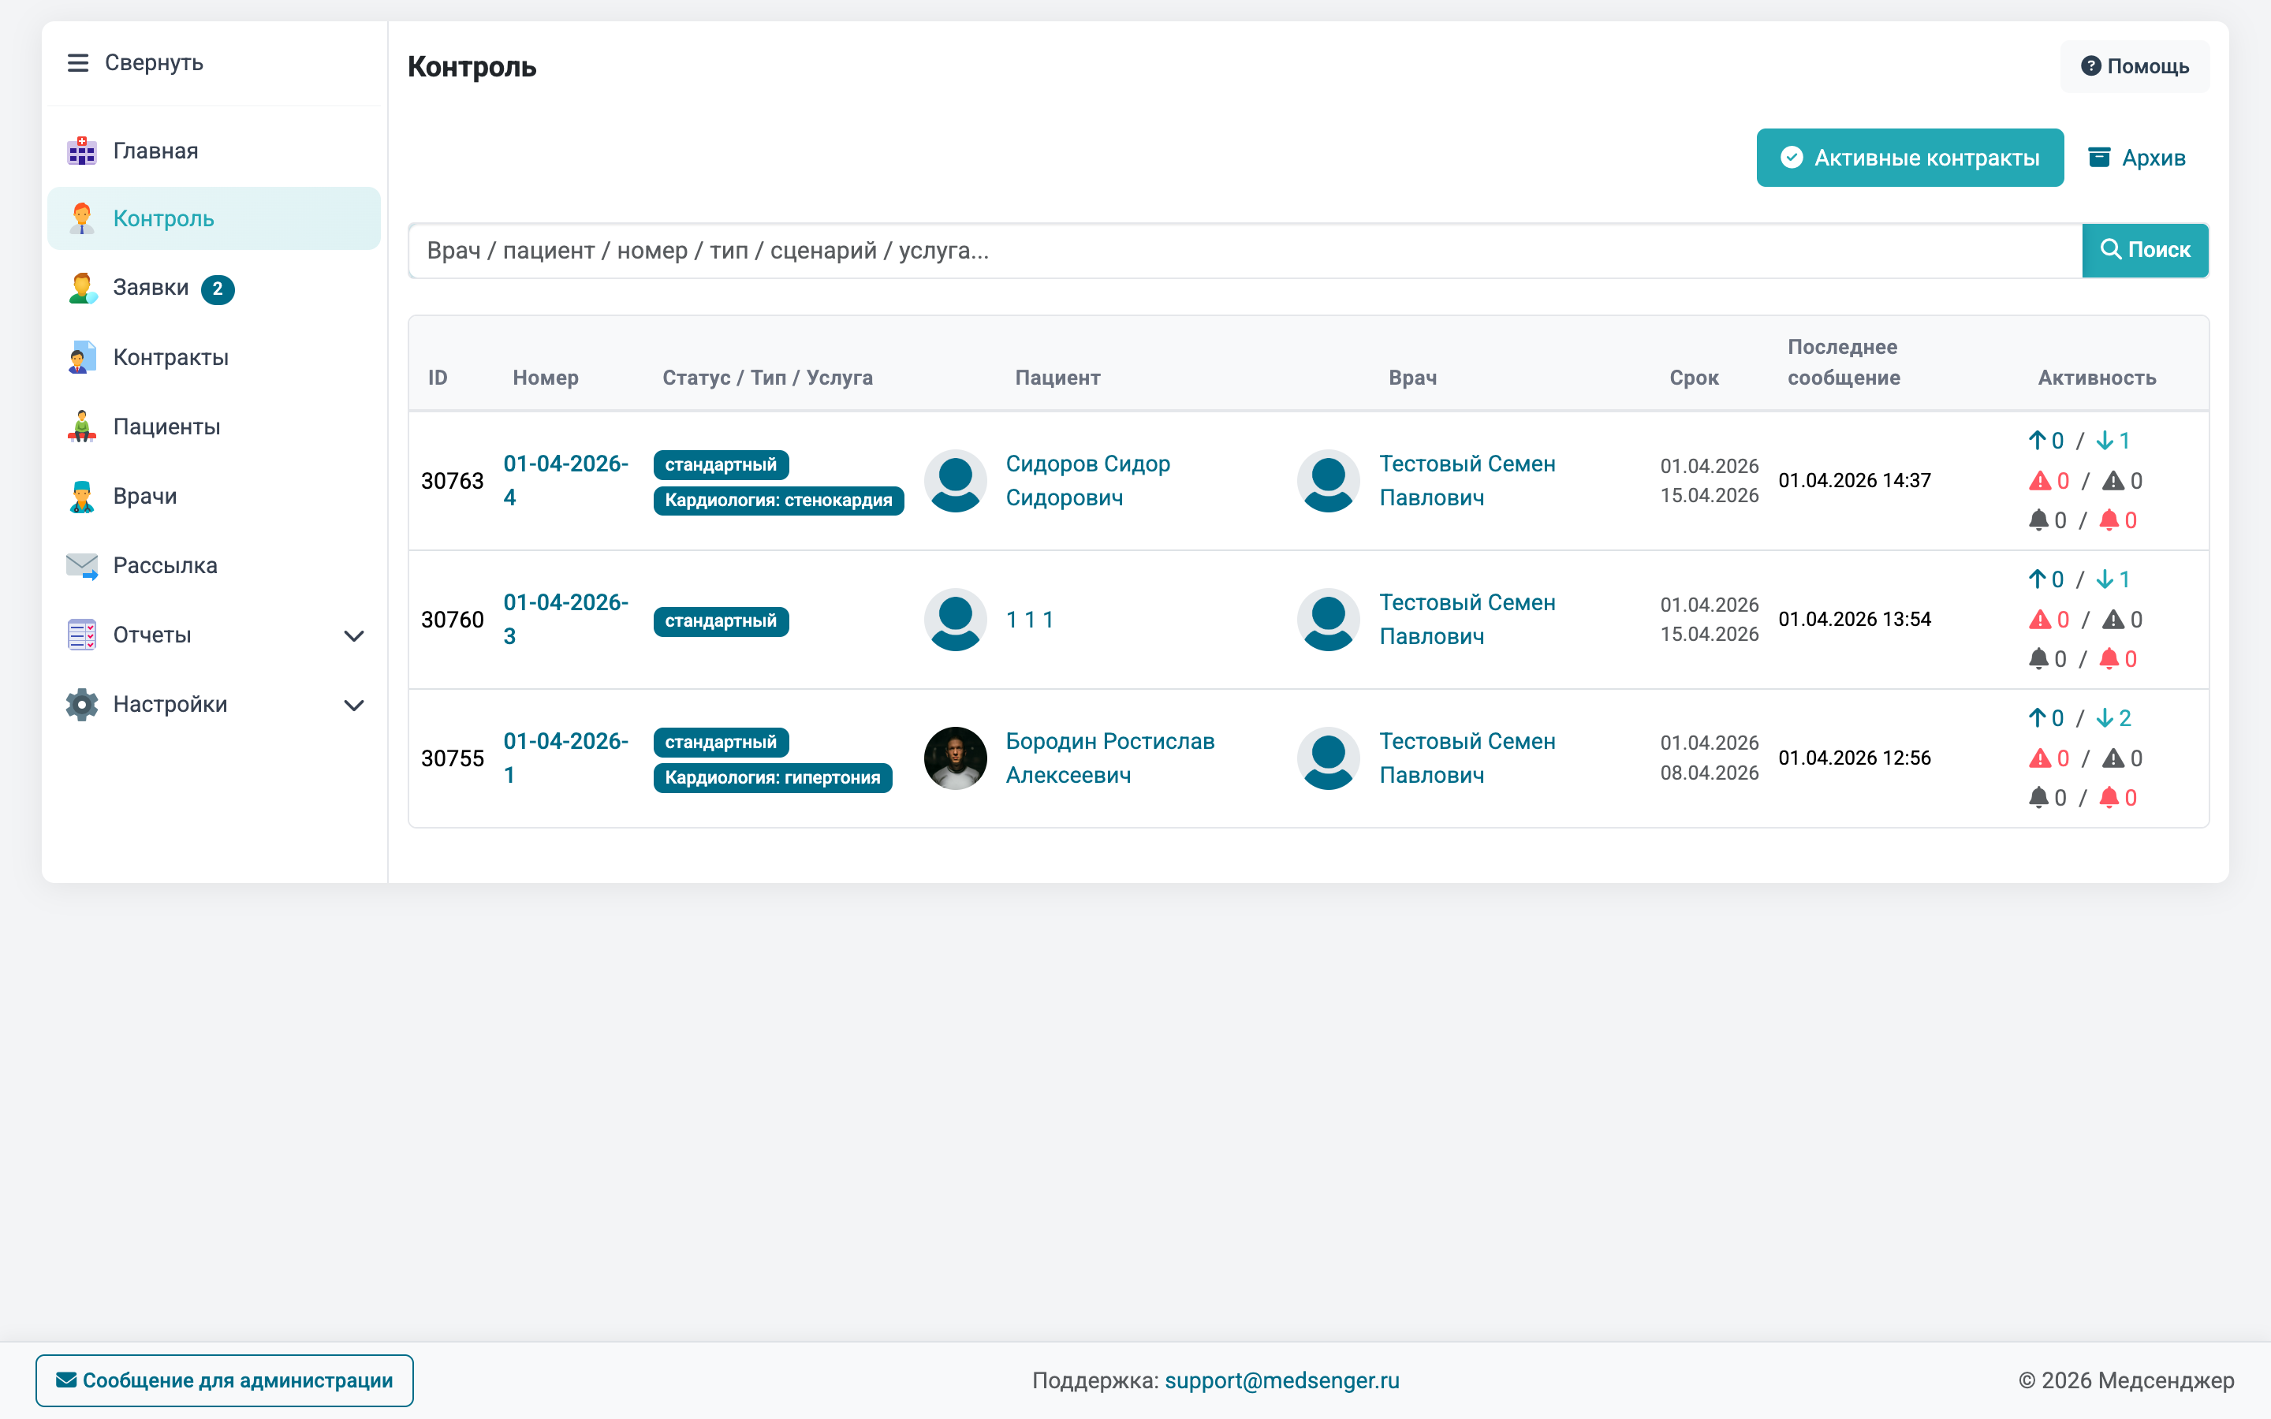Screen dimensions: 2271x1419
Task: Click the Заявки count badge 2
Action: pos(218,289)
